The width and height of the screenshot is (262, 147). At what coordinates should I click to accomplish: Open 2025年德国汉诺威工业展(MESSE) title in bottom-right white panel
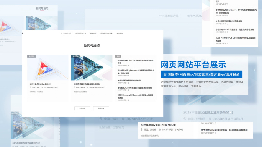[159, 125]
